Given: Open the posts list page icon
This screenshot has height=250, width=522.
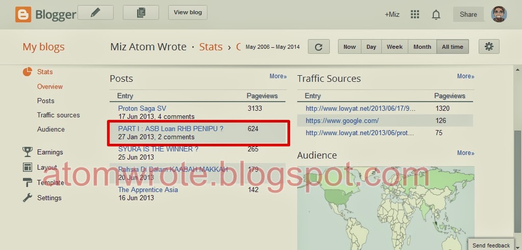Looking at the screenshot, I should (141, 13).
